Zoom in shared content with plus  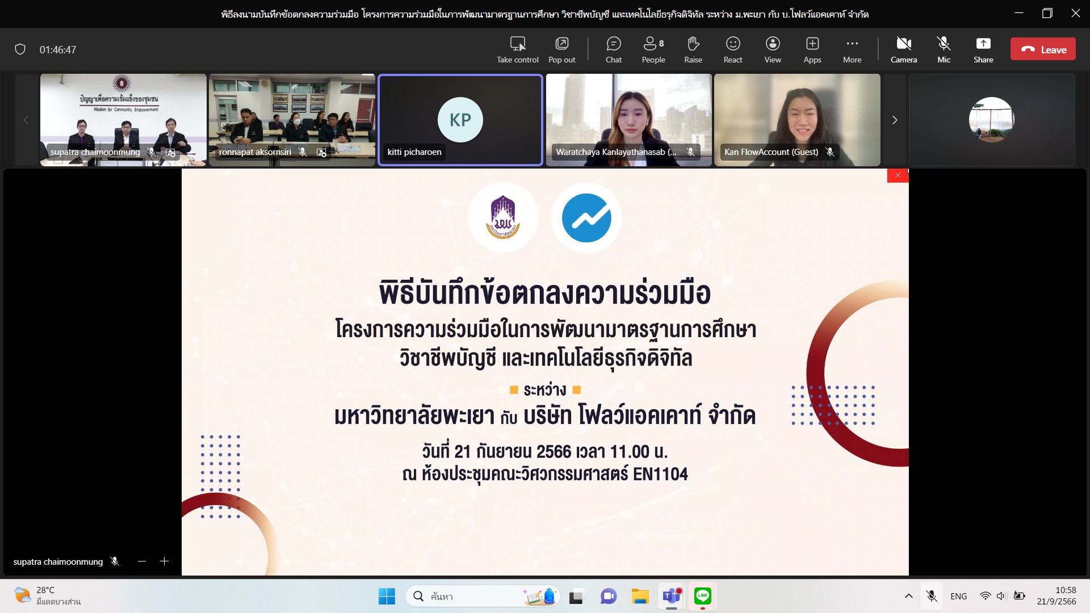point(164,561)
